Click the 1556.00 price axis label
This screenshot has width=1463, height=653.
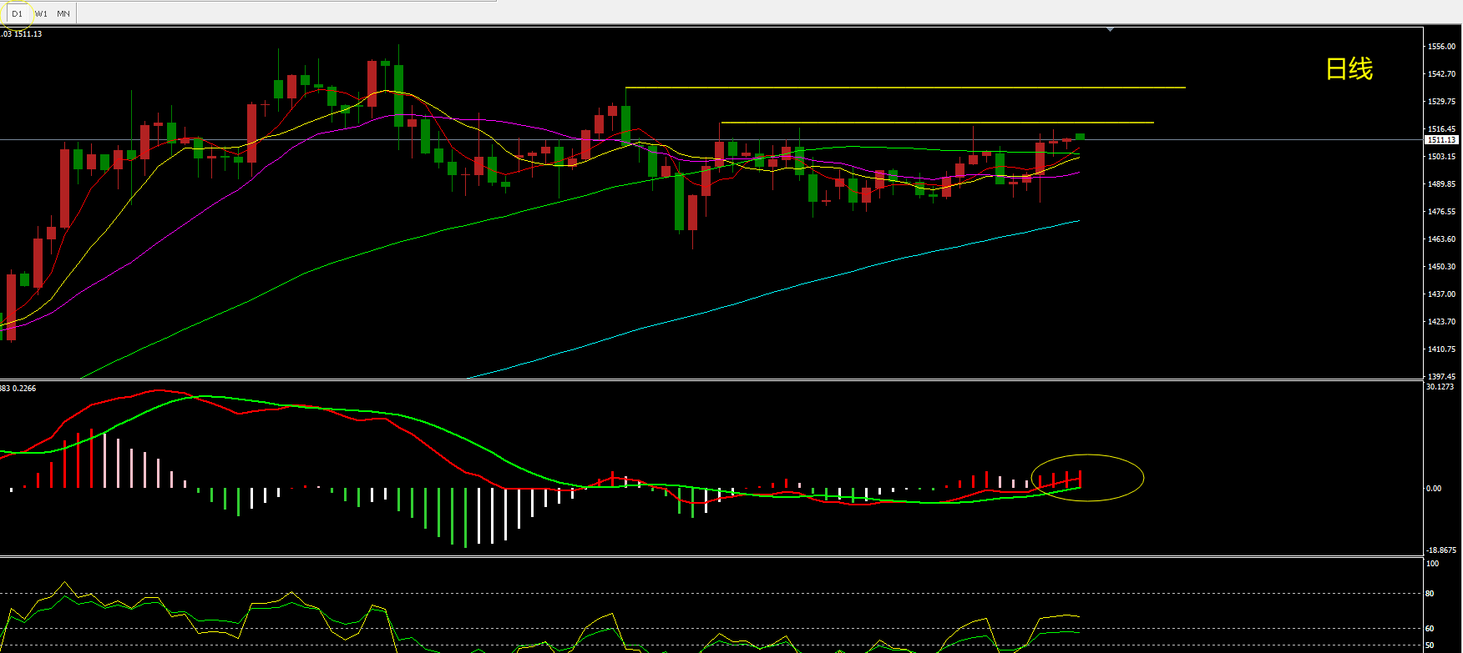(x=1441, y=47)
